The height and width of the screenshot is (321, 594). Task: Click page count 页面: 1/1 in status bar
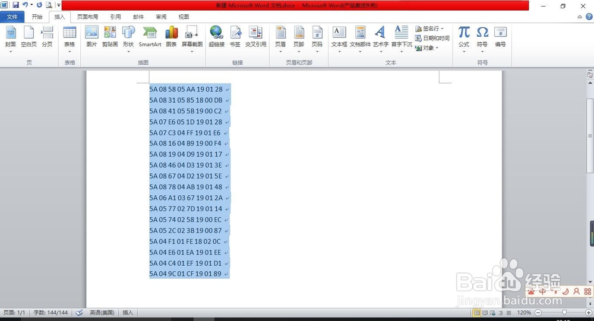click(x=14, y=313)
